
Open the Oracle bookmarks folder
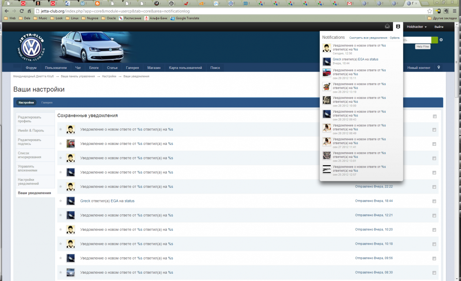[x=108, y=18]
